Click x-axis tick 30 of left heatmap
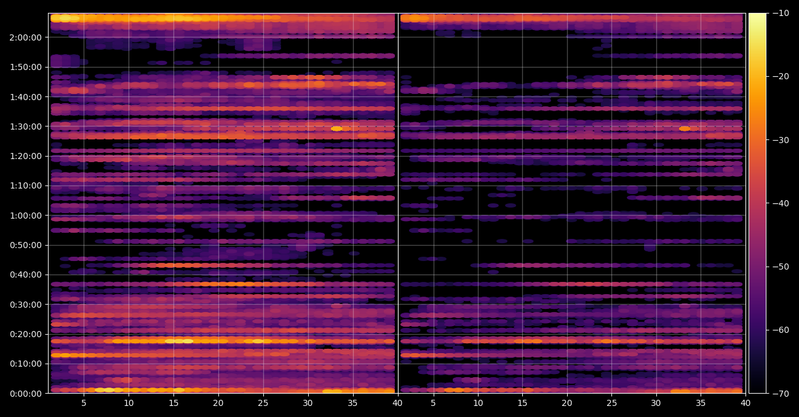Viewport: 799px width, 417px height. pos(308,403)
